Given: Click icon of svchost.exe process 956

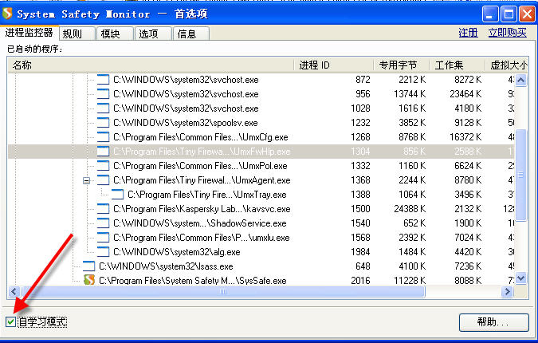Looking at the screenshot, I should [x=103, y=94].
